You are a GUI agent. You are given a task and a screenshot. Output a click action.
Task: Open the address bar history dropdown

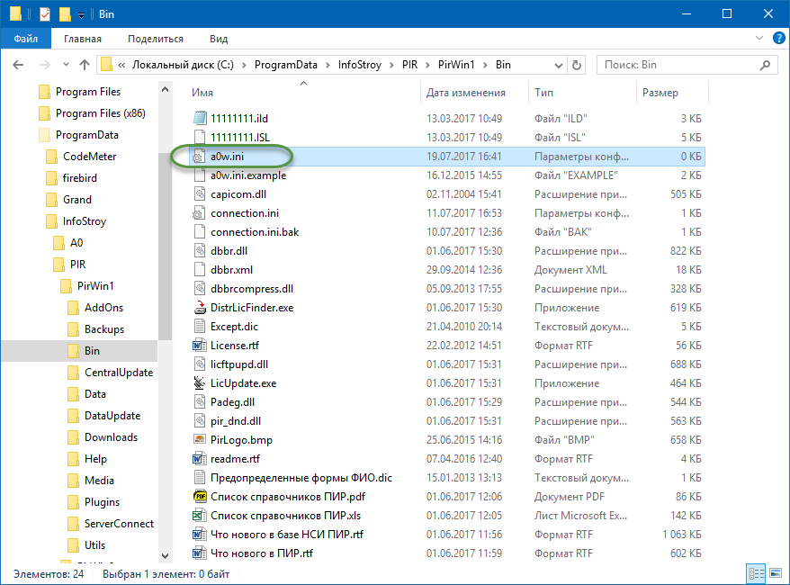(556, 65)
